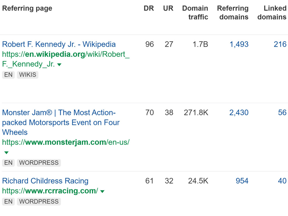Viewport: 288px width, 216px height.
Task: Open the 216 linked domains link
Action: point(280,44)
